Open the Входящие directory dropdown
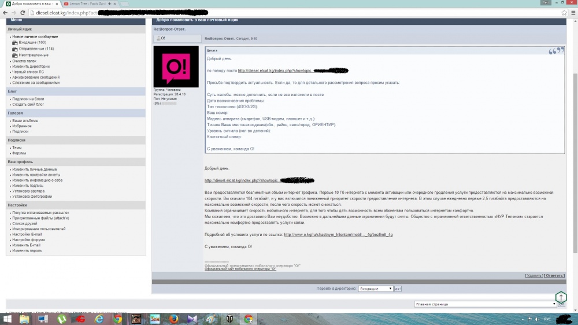The width and height of the screenshot is (578, 325). (375, 289)
